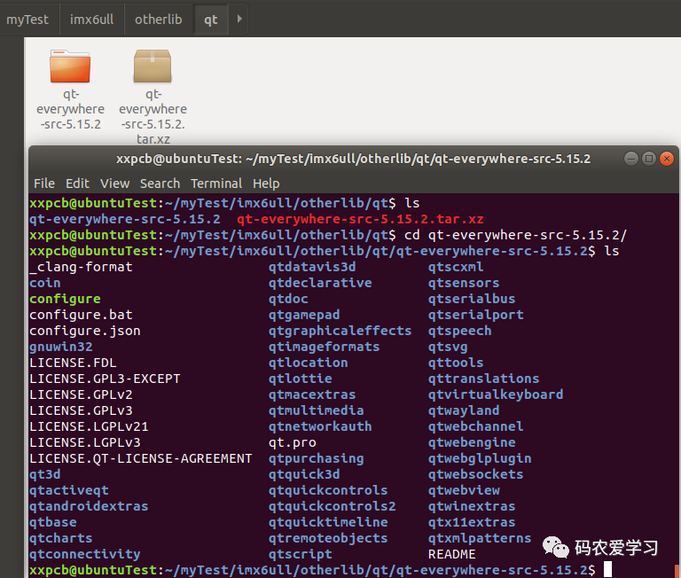Click the qtquickcontrols2 directory entry
The image size is (681, 578).
point(332,506)
